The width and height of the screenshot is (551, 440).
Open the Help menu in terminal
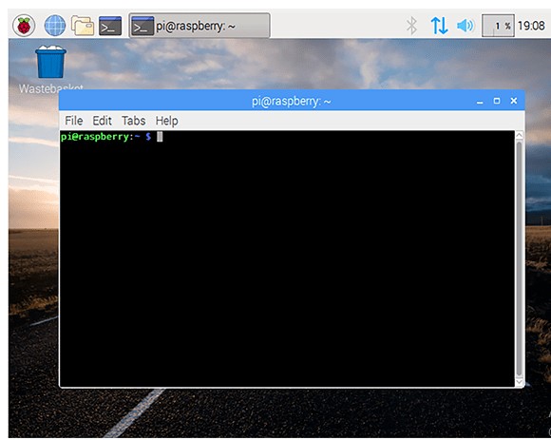coord(166,121)
